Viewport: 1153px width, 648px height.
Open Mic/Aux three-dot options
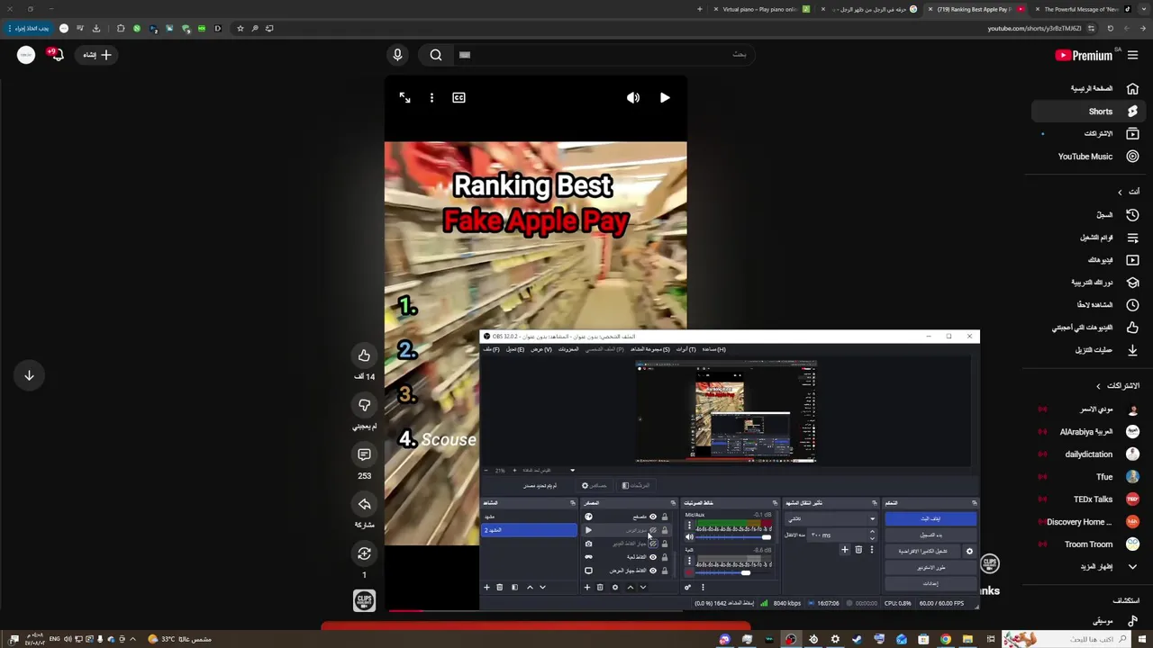tap(689, 525)
